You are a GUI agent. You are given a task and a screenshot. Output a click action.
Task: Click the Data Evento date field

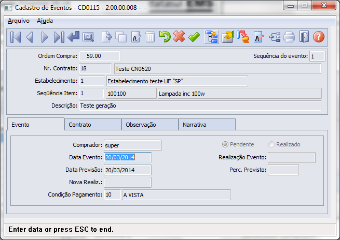128,157
